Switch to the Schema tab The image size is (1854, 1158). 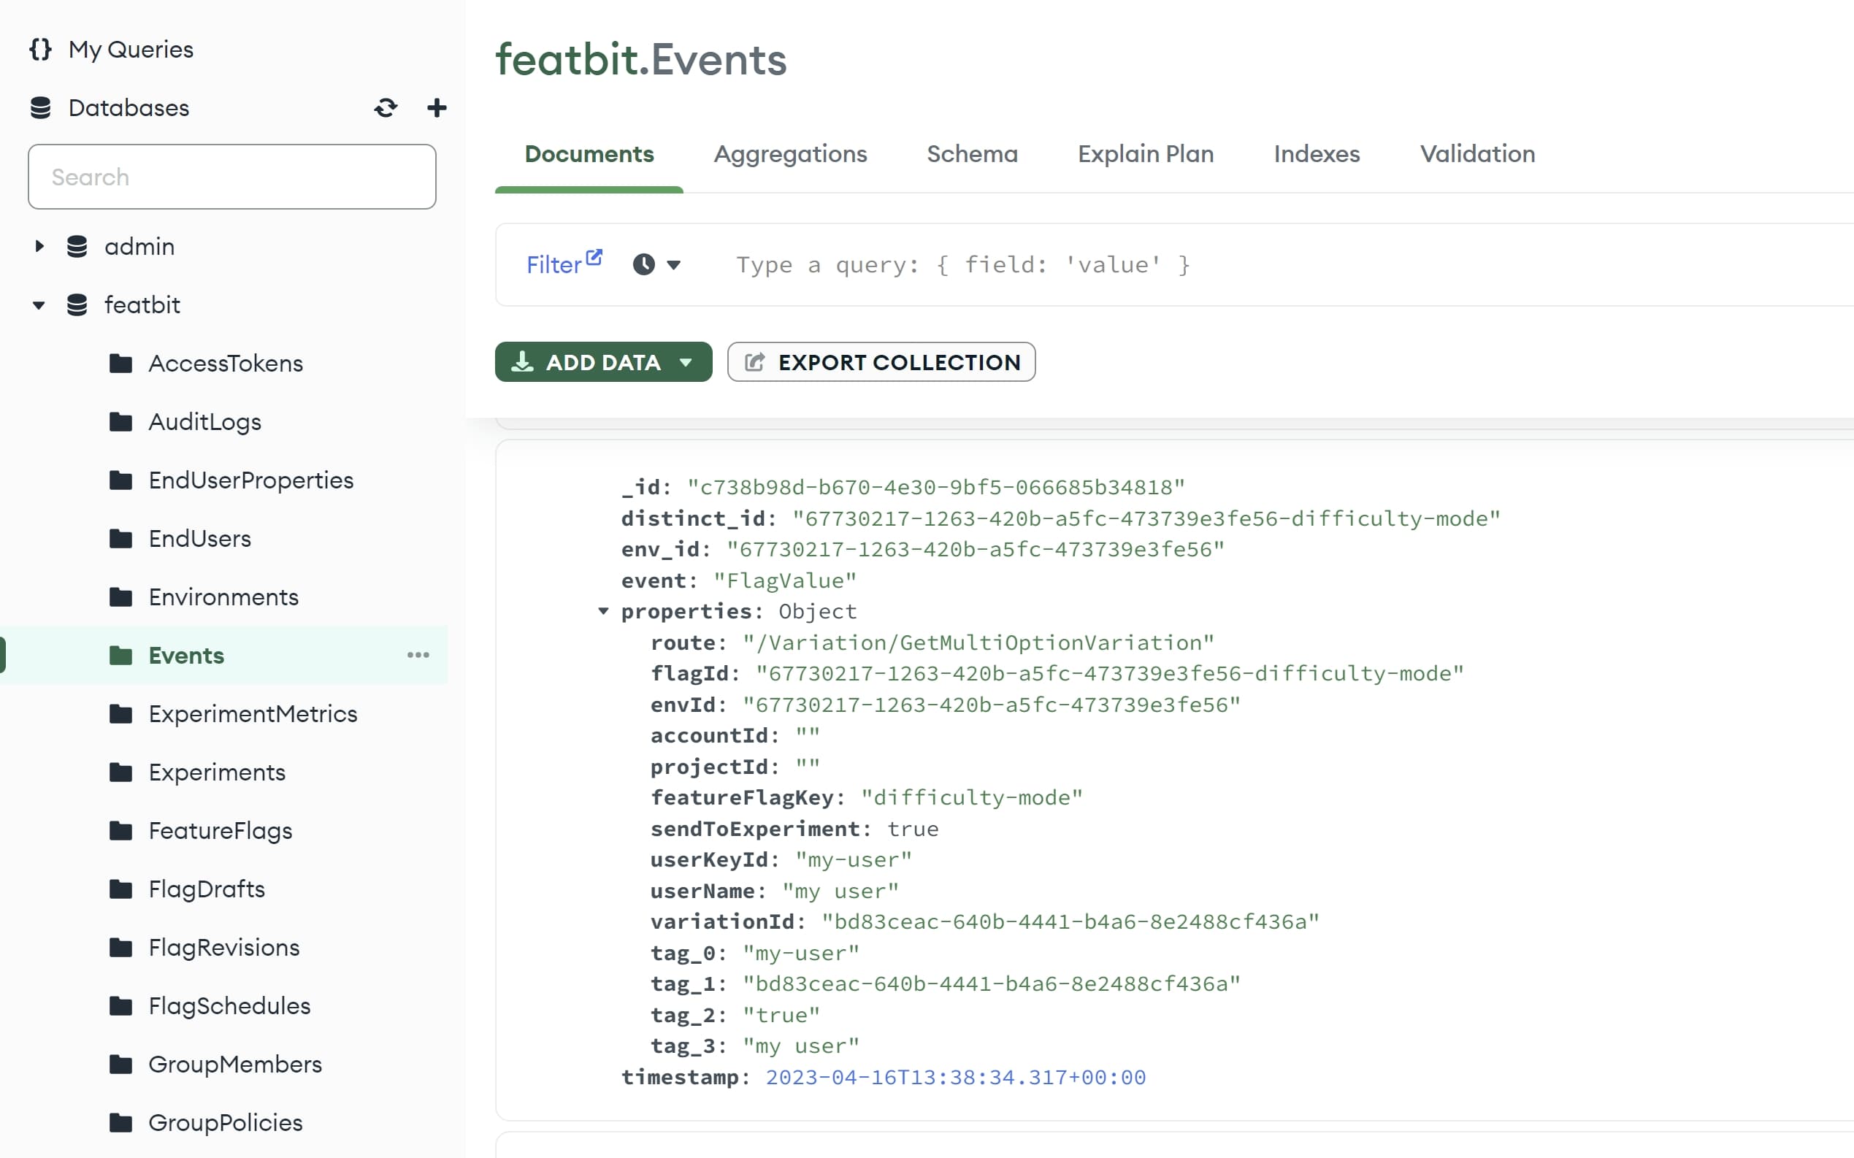pyautogui.click(x=972, y=154)
